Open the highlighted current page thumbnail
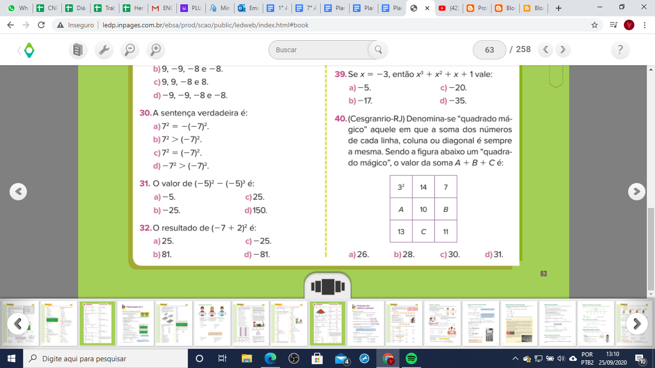Screen dimensions: 655x368 pos(327,323)
